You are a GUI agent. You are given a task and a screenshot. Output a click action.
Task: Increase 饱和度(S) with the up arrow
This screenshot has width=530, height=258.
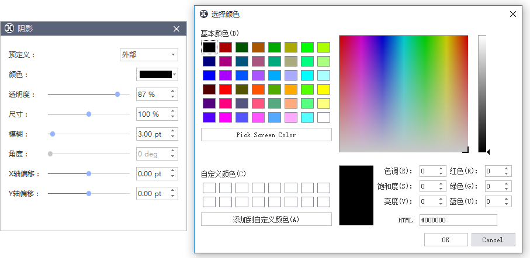click(x=441, y=184)
